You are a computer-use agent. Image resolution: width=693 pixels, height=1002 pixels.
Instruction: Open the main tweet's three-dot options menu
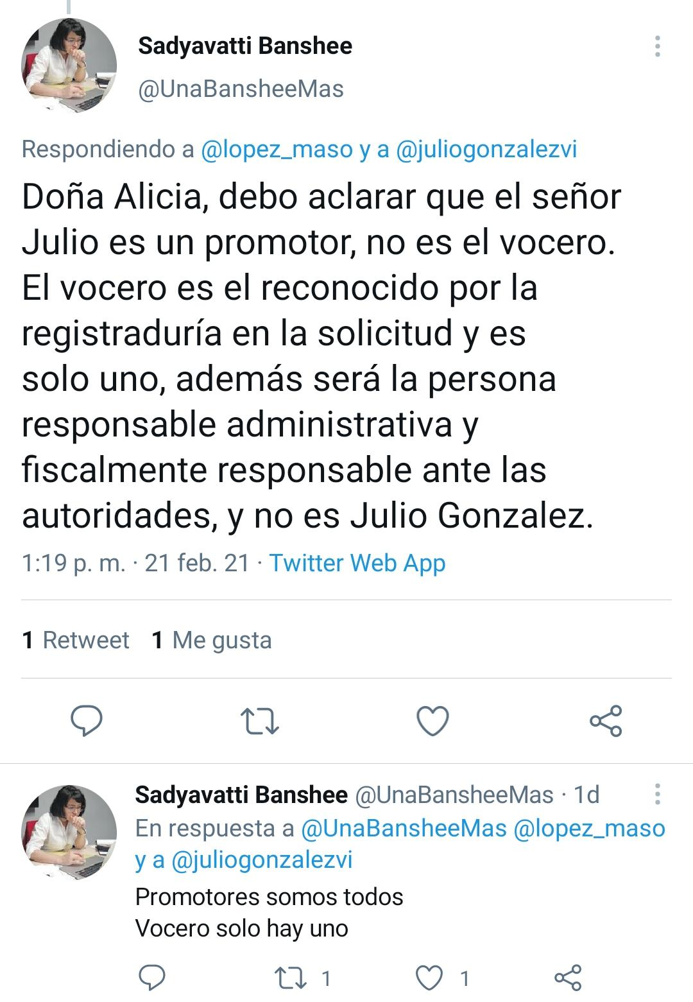[657, 46]
